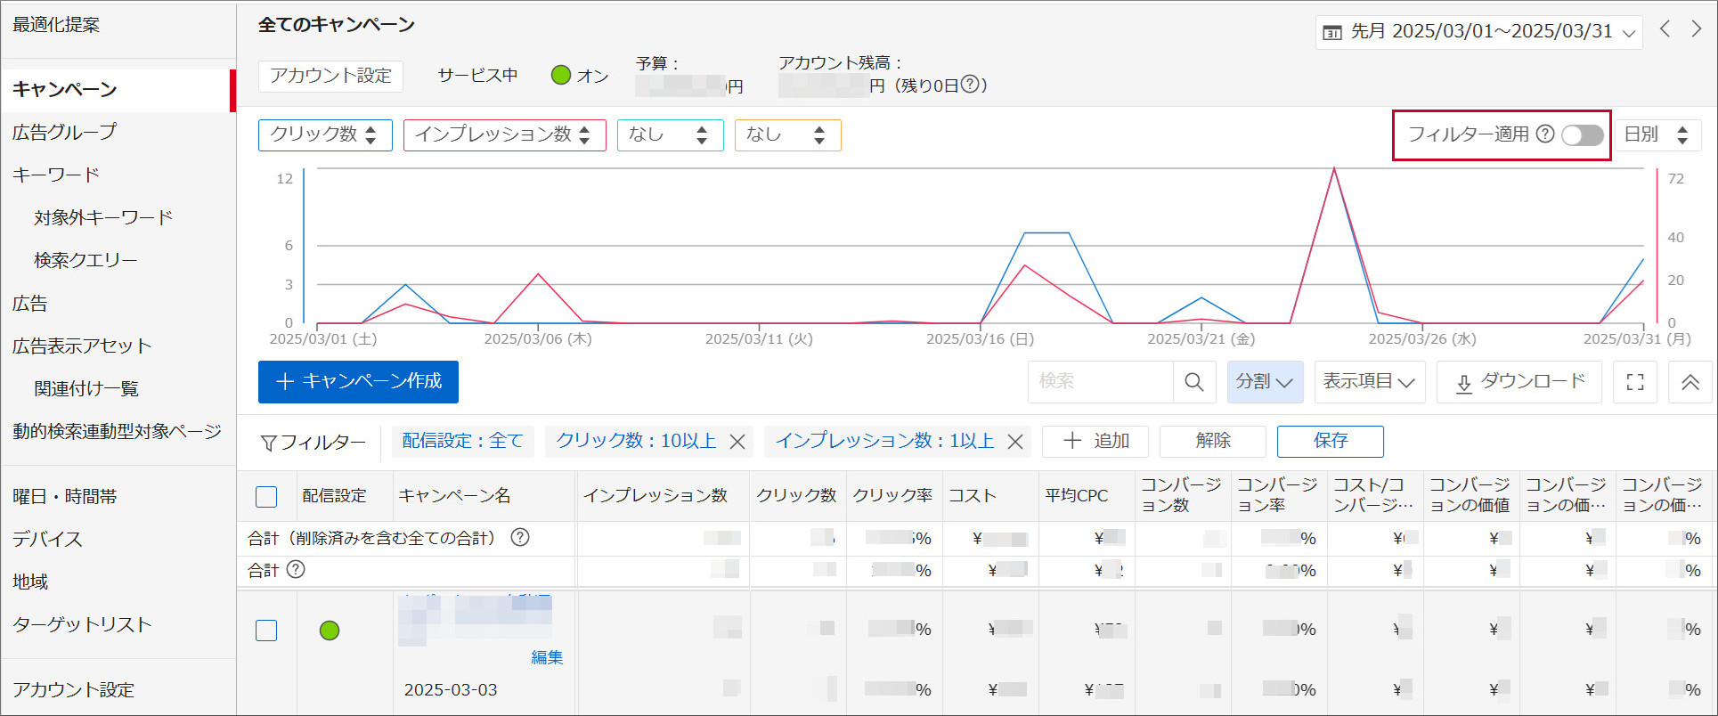Open the fourth なし metric dropdown
This screenshot has height=716, width=1718.
(788, 134)
